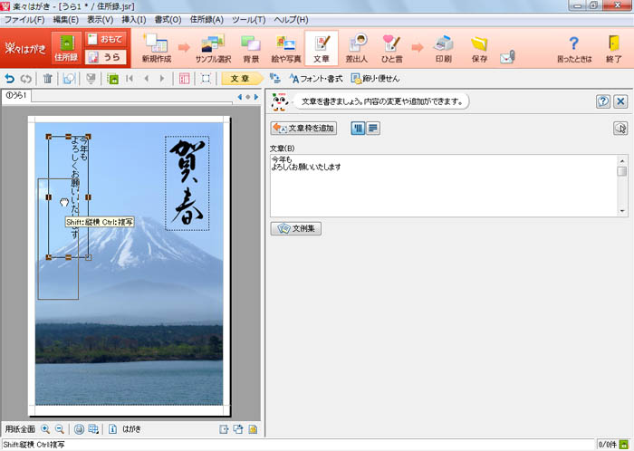This screenshot has height=451, width=634.
Task: Click the 文章枠を追加 button
Action: pyautogui.click(x=303, y=129)
